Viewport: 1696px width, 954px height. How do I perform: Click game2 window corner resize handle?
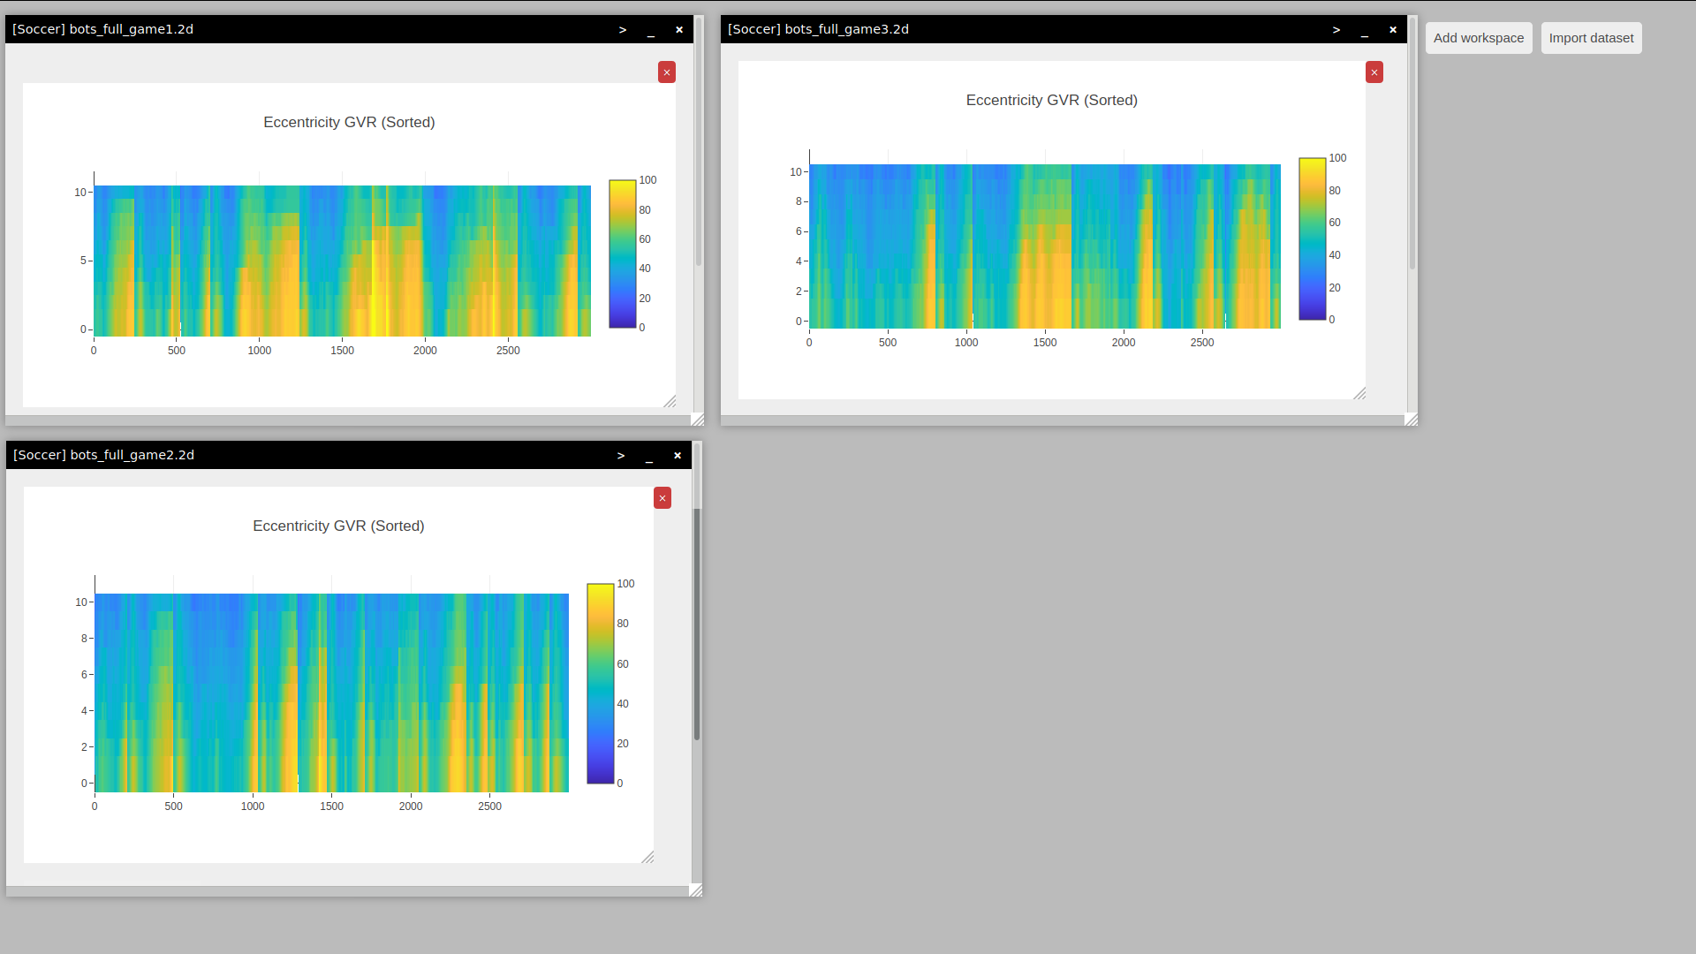click(695, 890)
